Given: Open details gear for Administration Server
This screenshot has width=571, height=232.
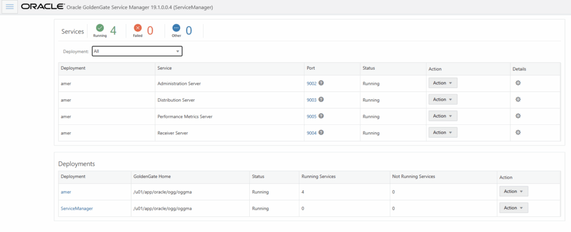Looking at the screenshot, I should click(x=518, y=83).
